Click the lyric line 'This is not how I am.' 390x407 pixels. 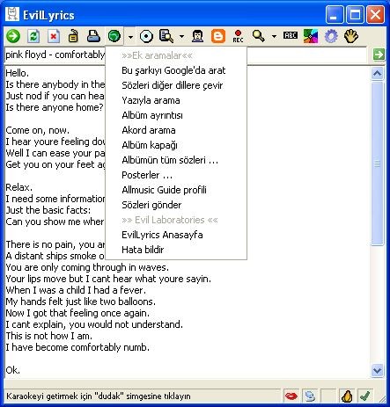click(x=49, y=336)
